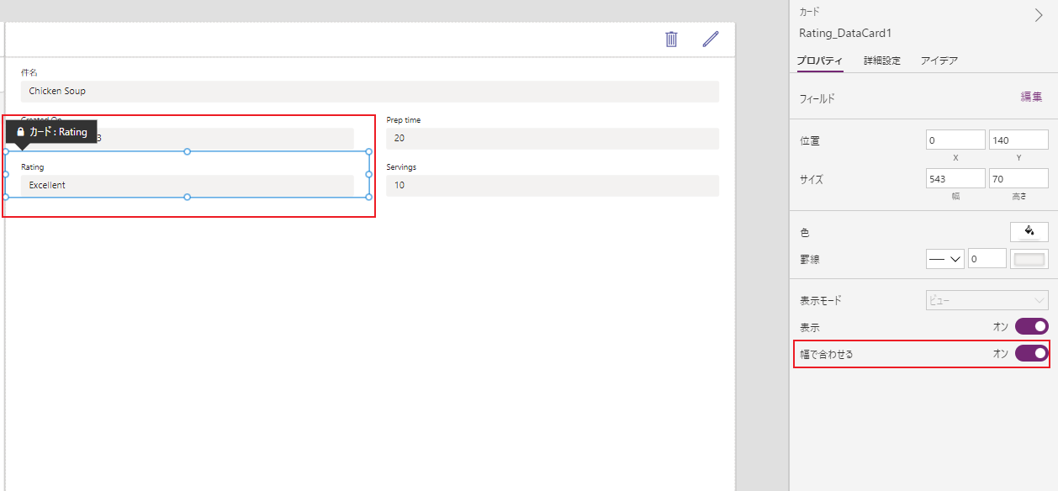Switch to the プロパティ tab
1058x491 pixels.
click(820, 61)
